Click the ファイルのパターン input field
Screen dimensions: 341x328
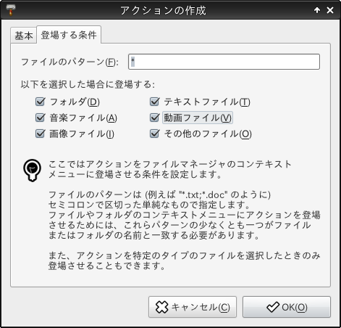[224, 62]
